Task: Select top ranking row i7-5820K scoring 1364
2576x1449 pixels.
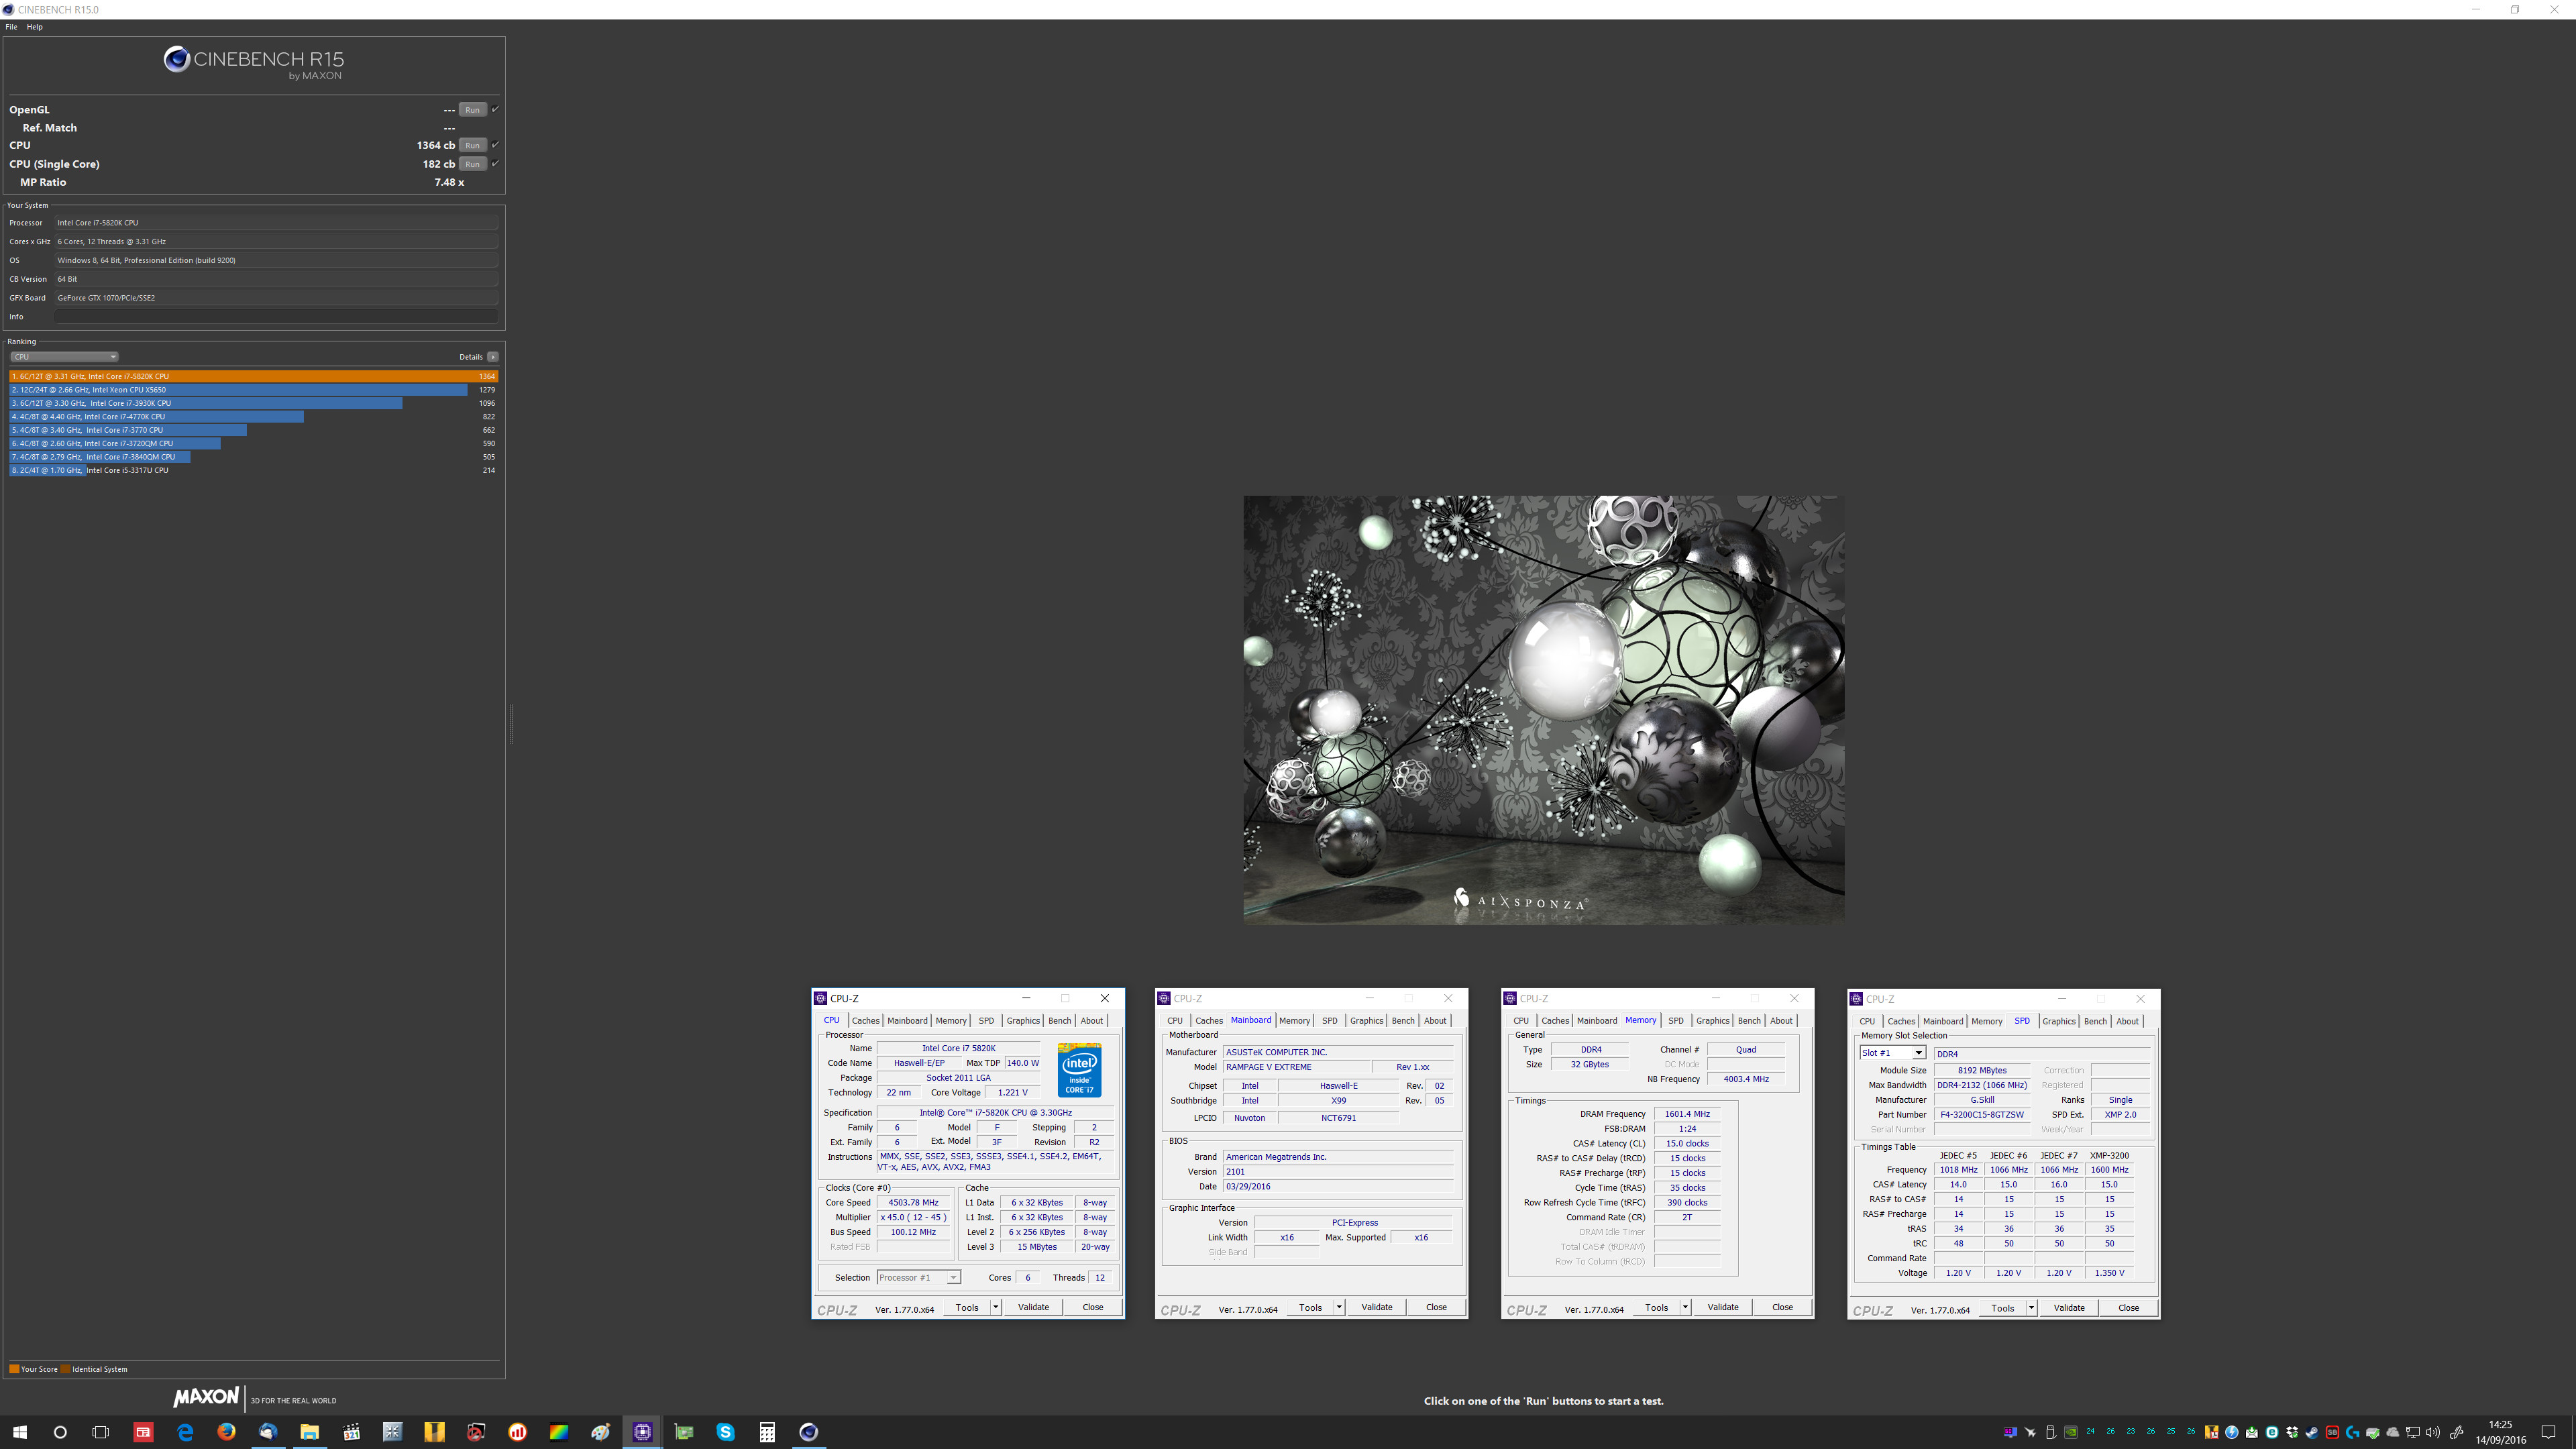Action: (x=253, y=377)
